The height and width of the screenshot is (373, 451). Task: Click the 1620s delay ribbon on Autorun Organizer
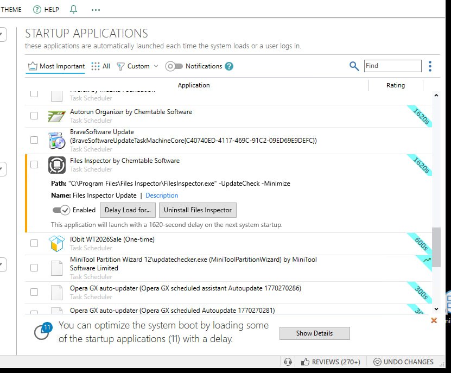point(421,116)
